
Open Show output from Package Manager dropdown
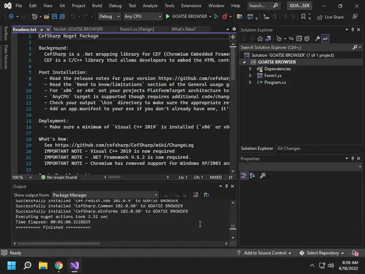click(105, 195)
